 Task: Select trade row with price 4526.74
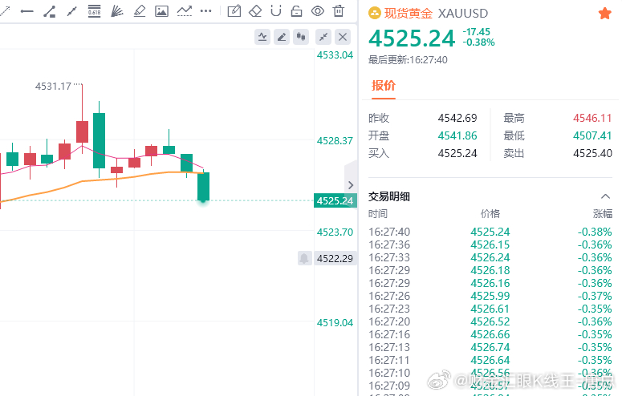click(490, 347)
